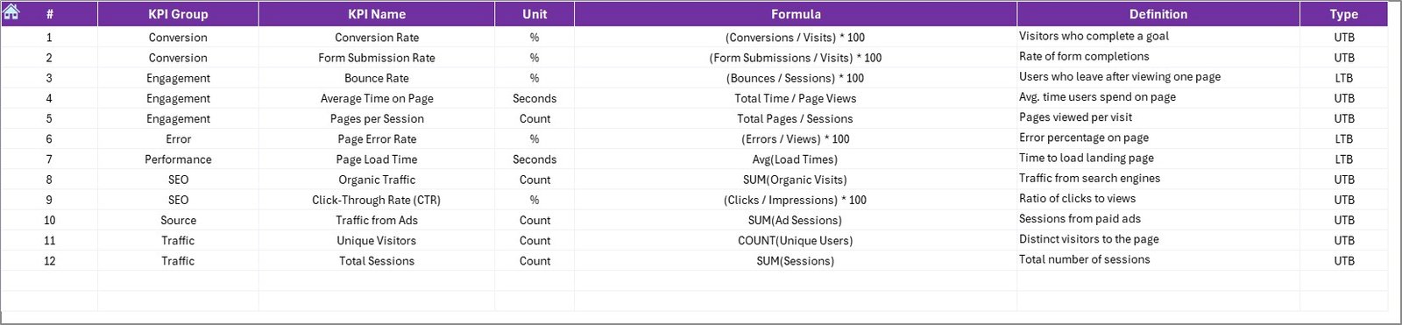Click the Bounce Rate KPI name cell

(x=377, y=78)
